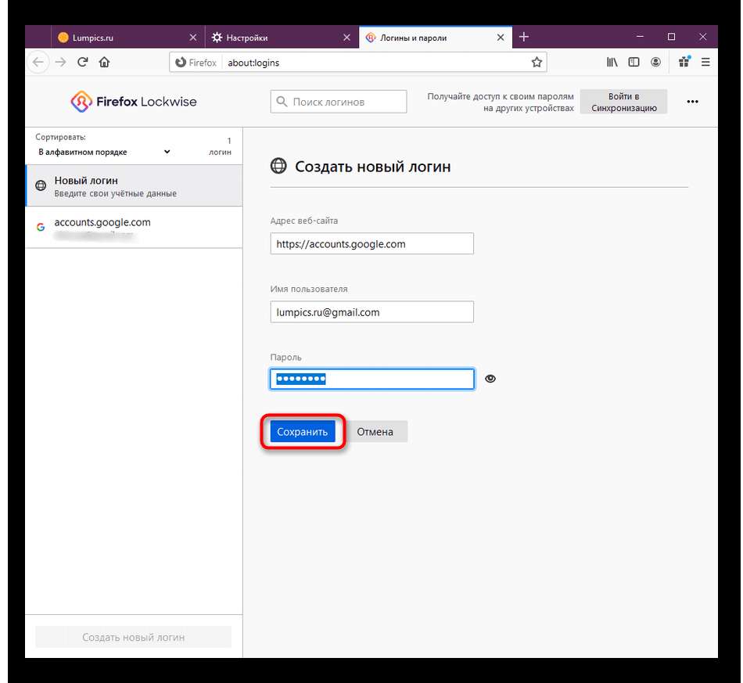Screen dimensions: 743x683
Task: Open the hamburger application menu
Action: point(705,62)
